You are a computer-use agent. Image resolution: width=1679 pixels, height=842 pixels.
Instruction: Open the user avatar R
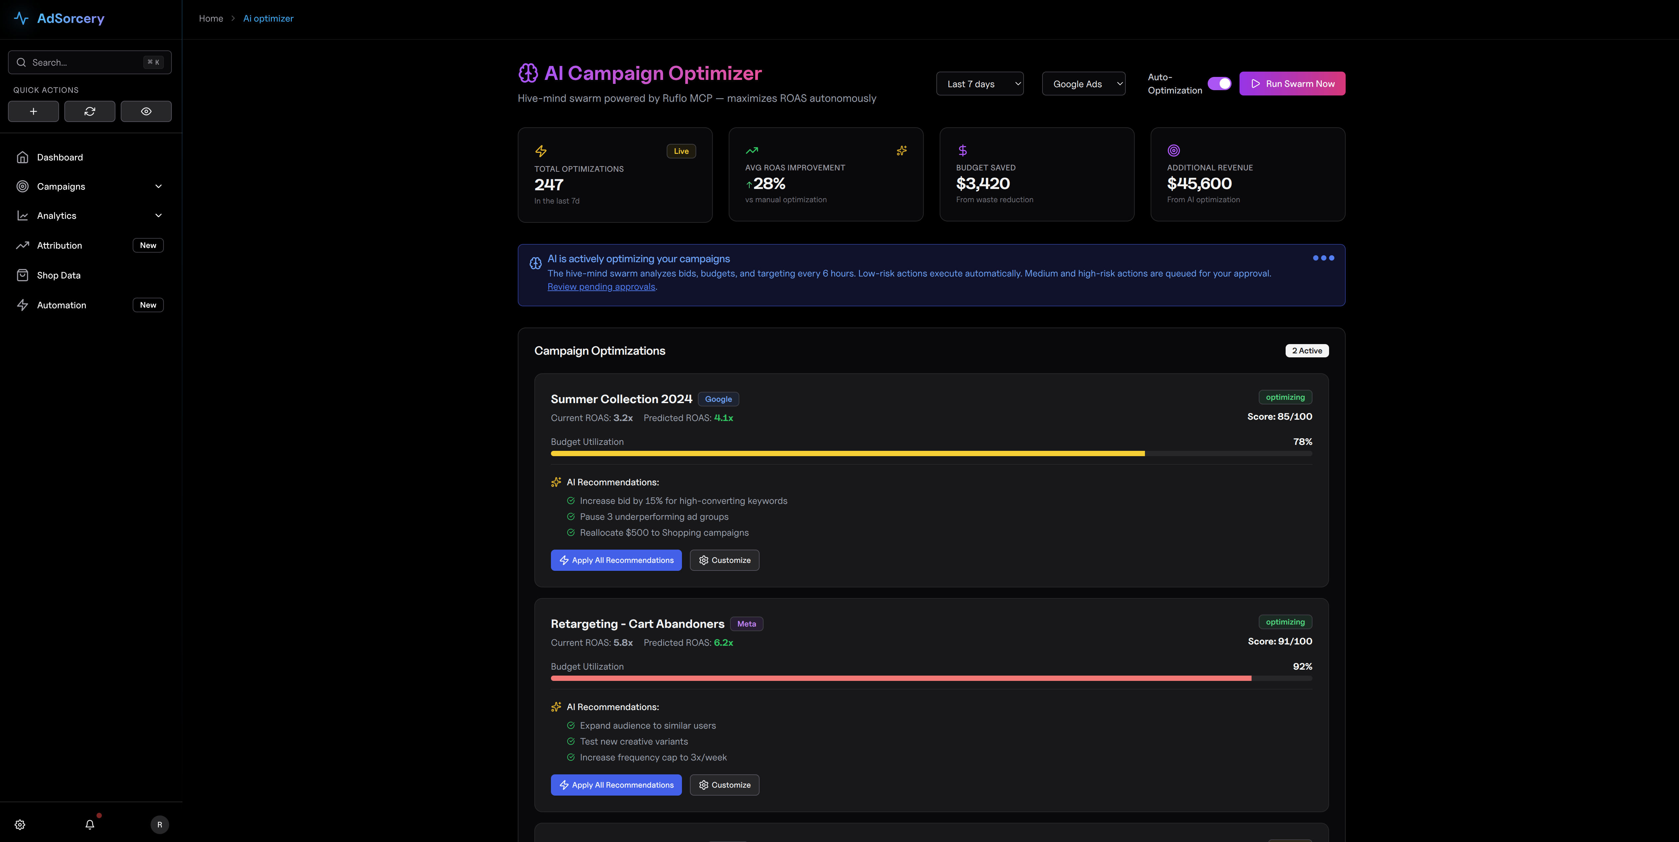[160, 824]
